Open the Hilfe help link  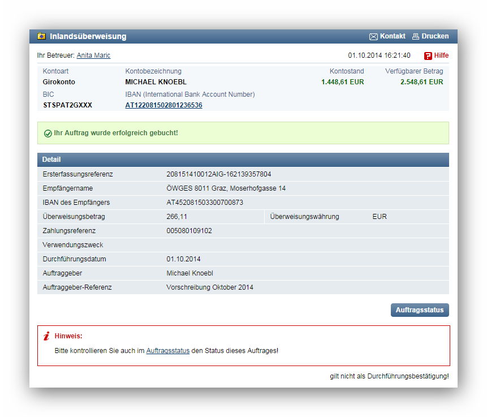tap(441, 55)
